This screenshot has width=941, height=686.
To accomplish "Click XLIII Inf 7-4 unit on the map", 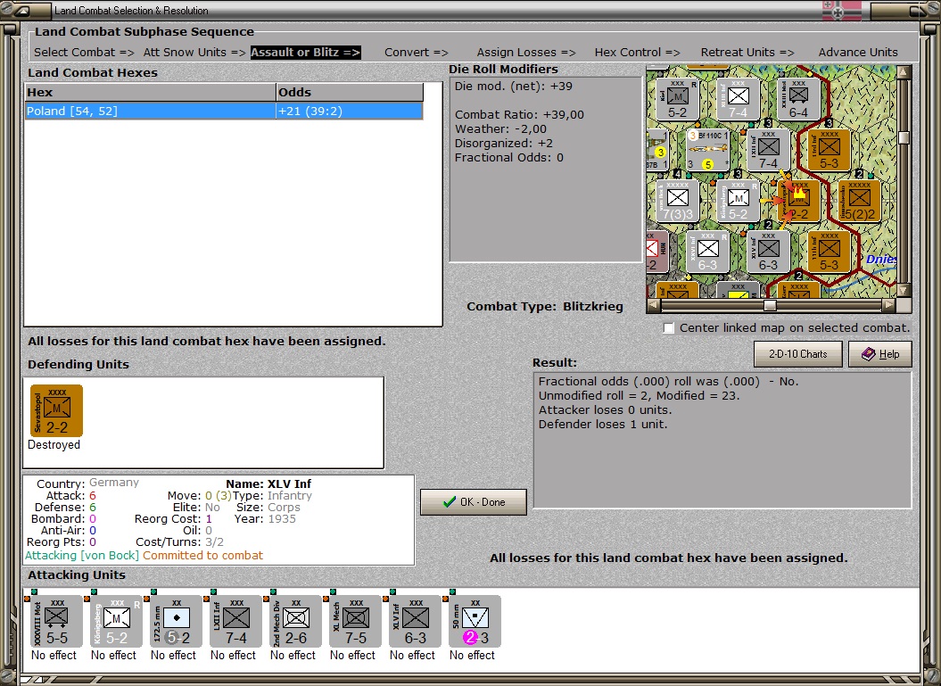I will pos(738,99).
